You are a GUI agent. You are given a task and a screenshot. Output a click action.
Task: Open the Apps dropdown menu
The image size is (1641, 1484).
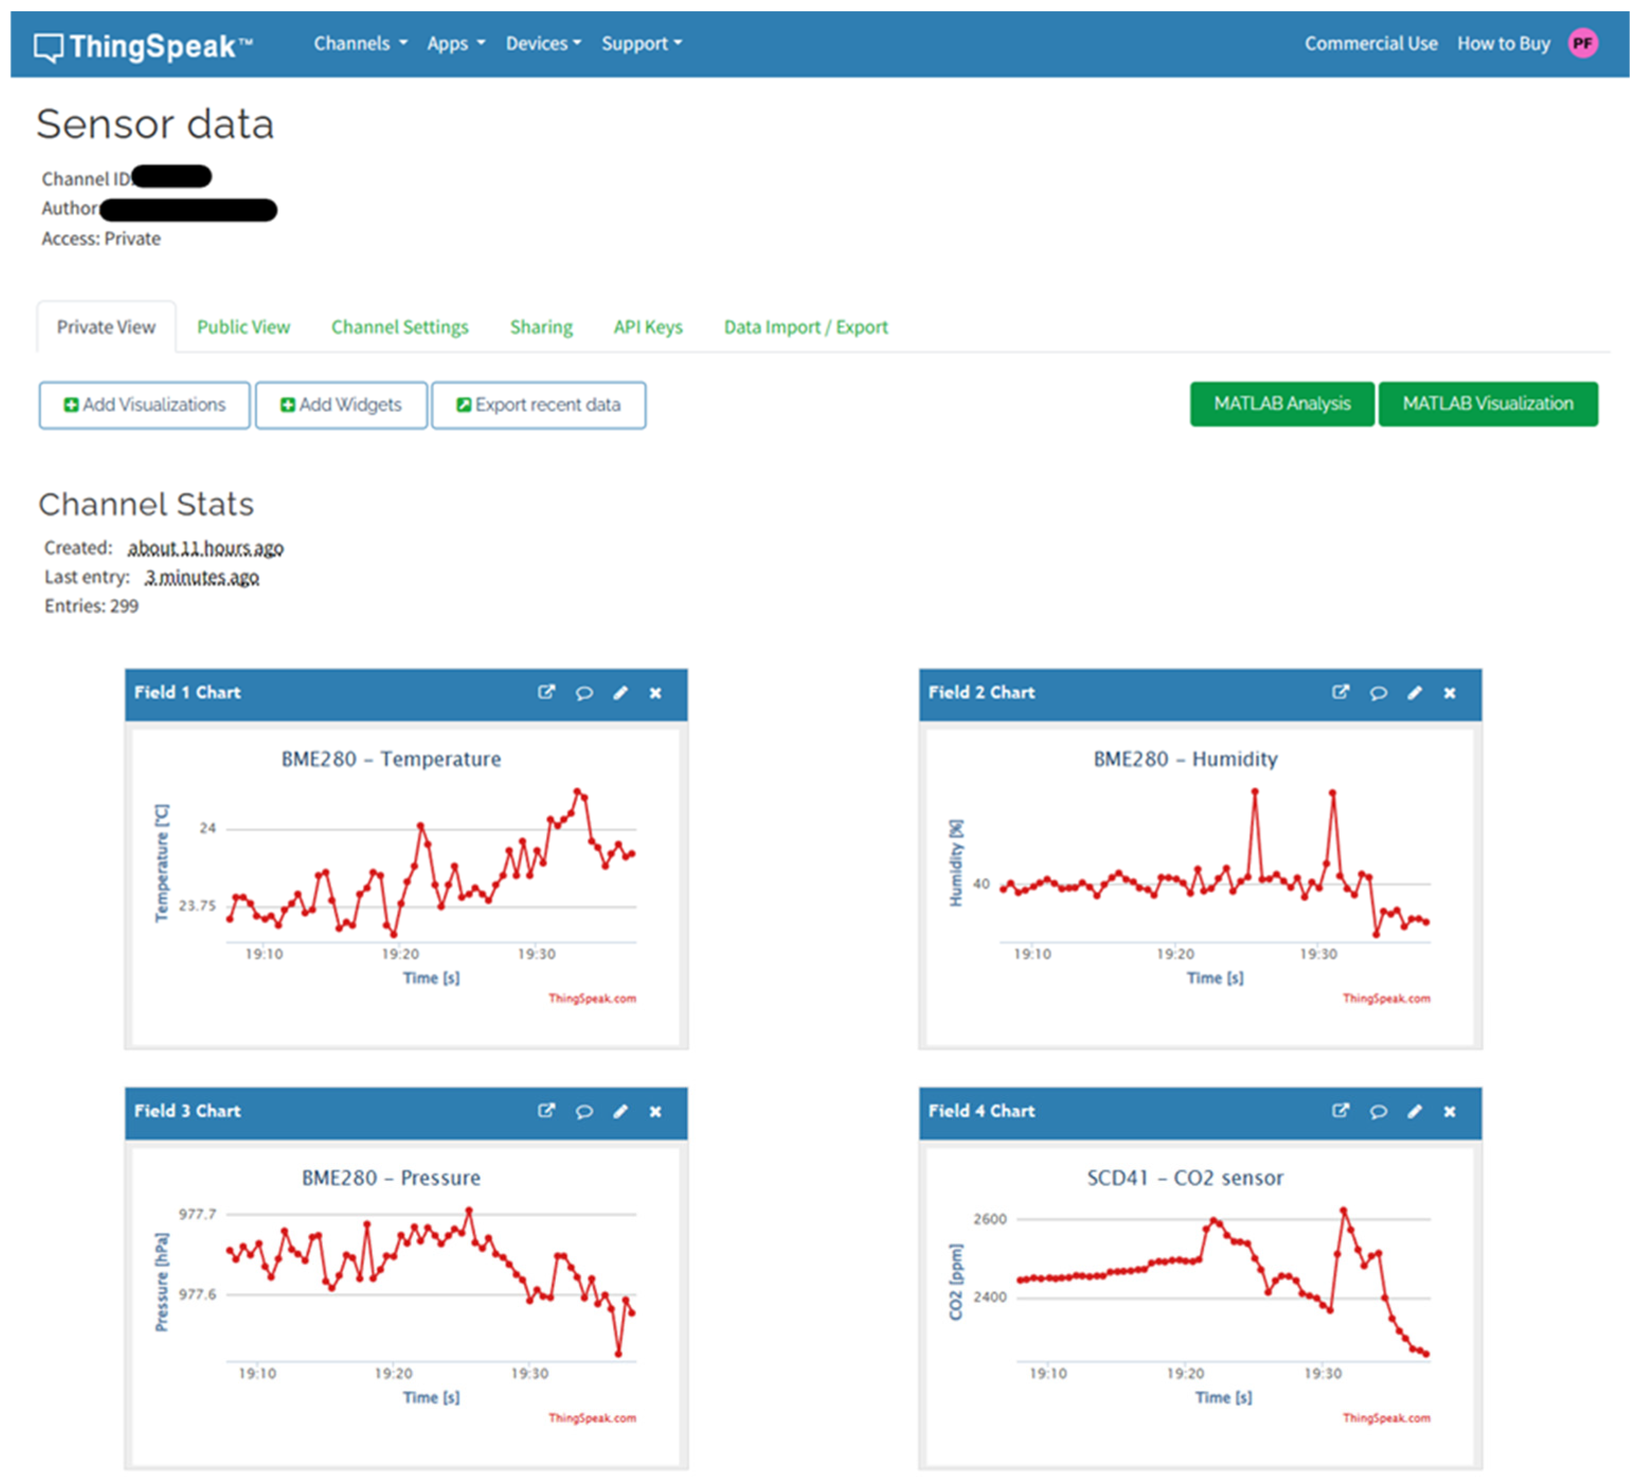coord(455,44)
